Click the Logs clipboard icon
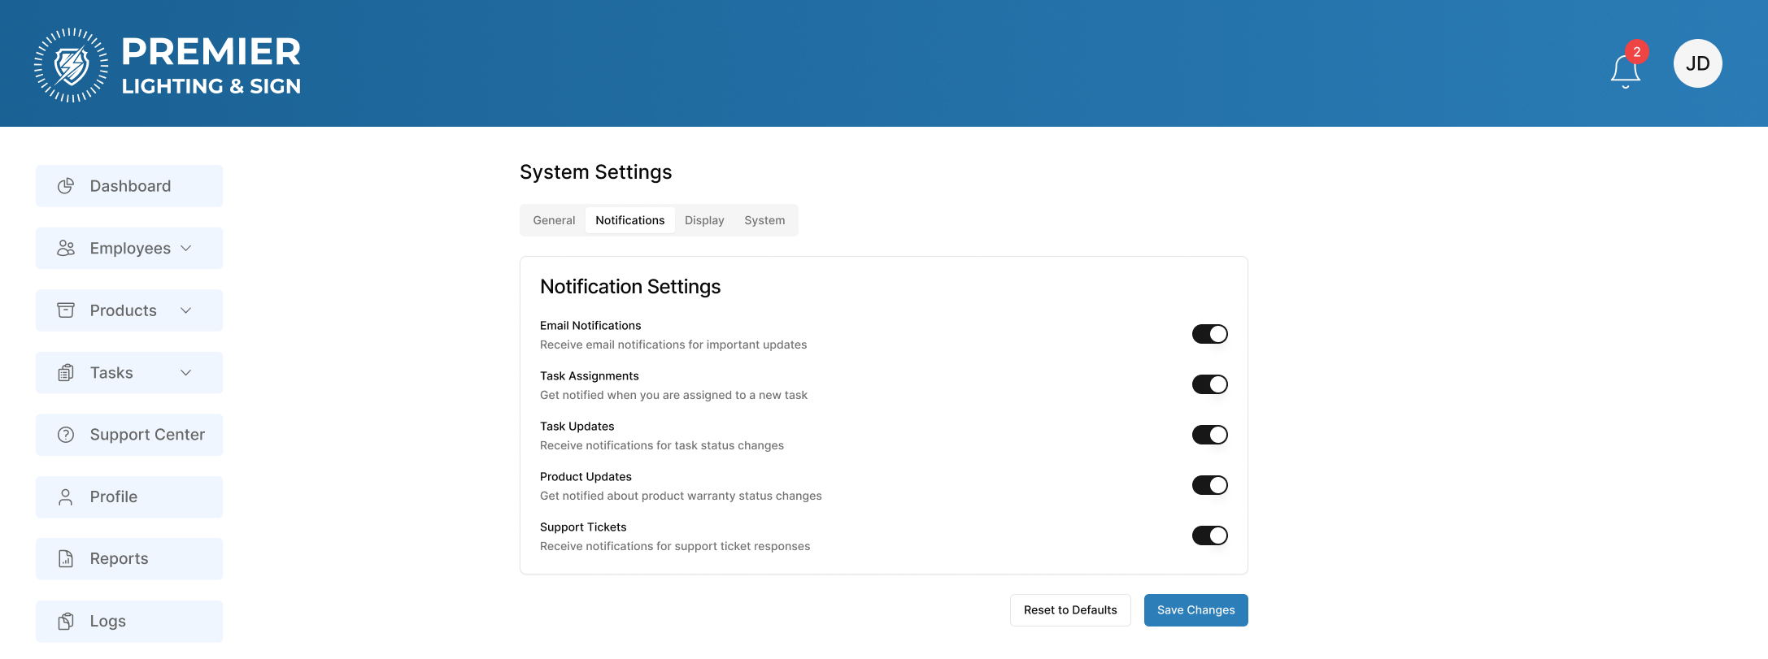The width and height of the screenshot is (1768, 659). point(66,622)
